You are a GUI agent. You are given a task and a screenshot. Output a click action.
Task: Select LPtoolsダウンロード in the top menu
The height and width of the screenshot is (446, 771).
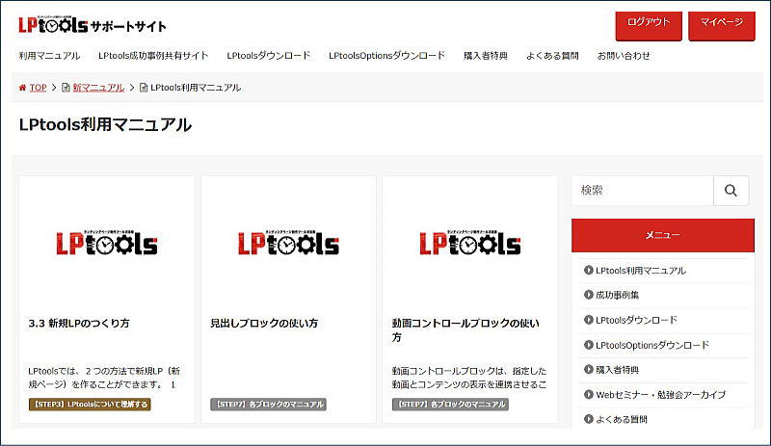click(x=268, y=56)
